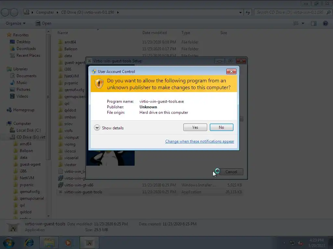333x249 pixels.
Task: Select guest-agent folder in sidebar tree
Action: coord(30,164)
